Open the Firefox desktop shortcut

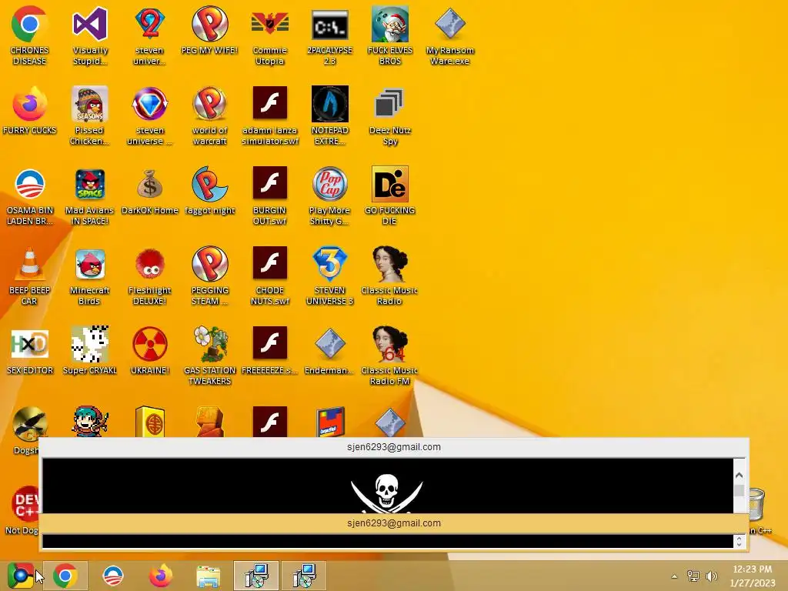pyautogui.click(x=30, y=104)
